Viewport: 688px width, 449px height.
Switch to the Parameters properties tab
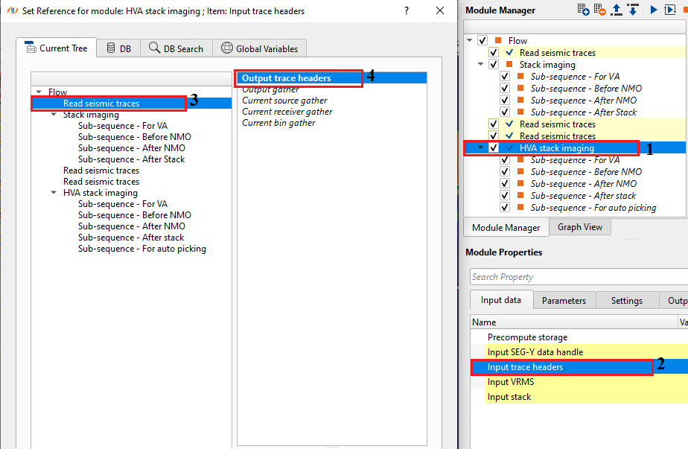click(564, 301)
